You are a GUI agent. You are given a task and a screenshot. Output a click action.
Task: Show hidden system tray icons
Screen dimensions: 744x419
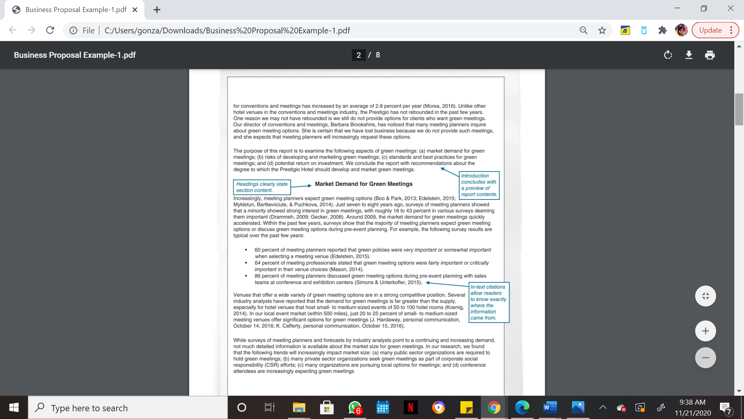pos(603,408)
